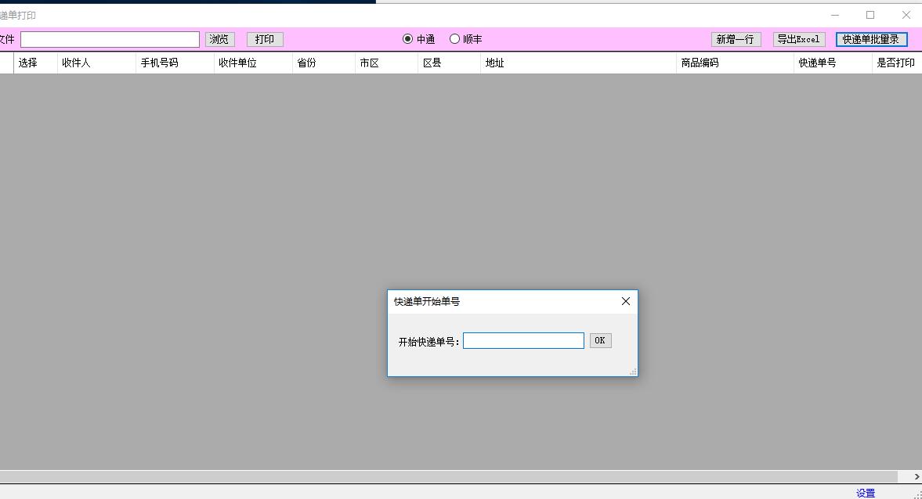This screenshot has height=499, width=922.
Task: Minimize the main window
Action: tap(835, 15)
